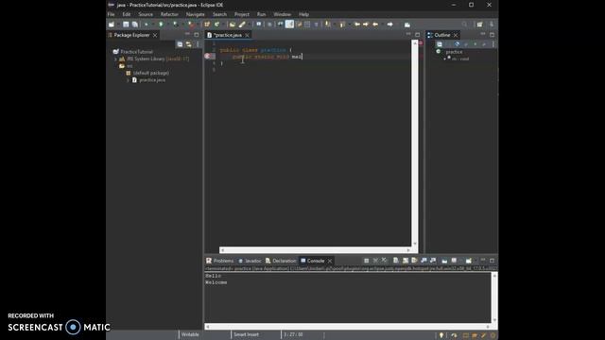Select the (default package) item
605x340 pixels.
[x=151, y=73]
